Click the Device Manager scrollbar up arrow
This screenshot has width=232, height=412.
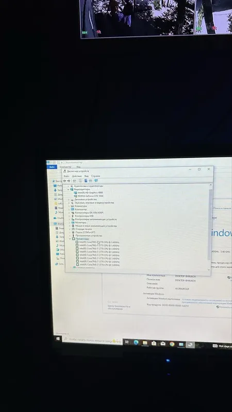click(210, 185)
